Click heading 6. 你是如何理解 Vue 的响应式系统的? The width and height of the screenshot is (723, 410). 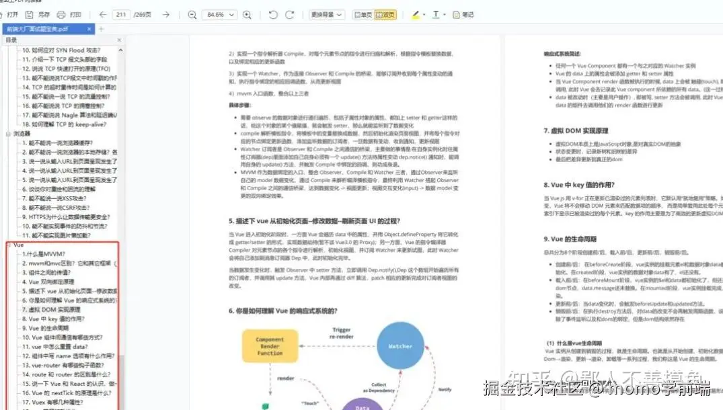tap(283, 311)
